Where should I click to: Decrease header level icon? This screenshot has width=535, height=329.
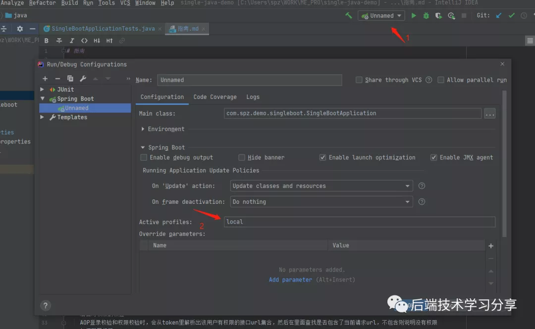97,41
